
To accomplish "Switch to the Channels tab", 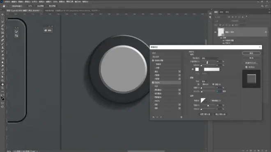I will 222,12.
